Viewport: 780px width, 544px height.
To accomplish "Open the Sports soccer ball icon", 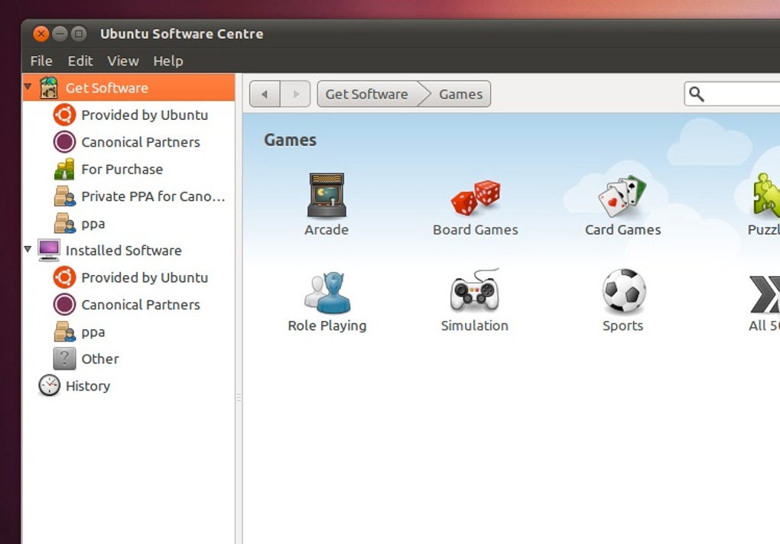I will 624,290.
